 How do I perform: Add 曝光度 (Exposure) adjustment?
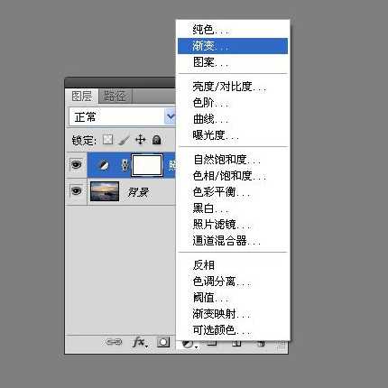[233, 135]
